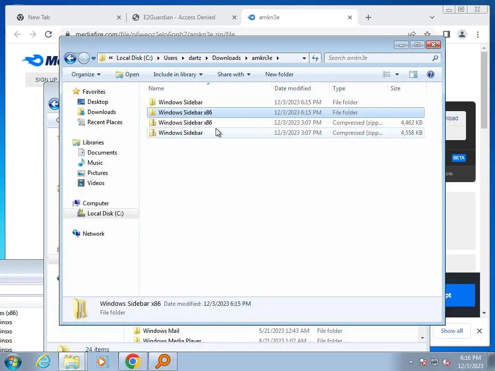Click the address bar refresh button
The width and height of the screenshot is (495, 371).
click(315, 58)
